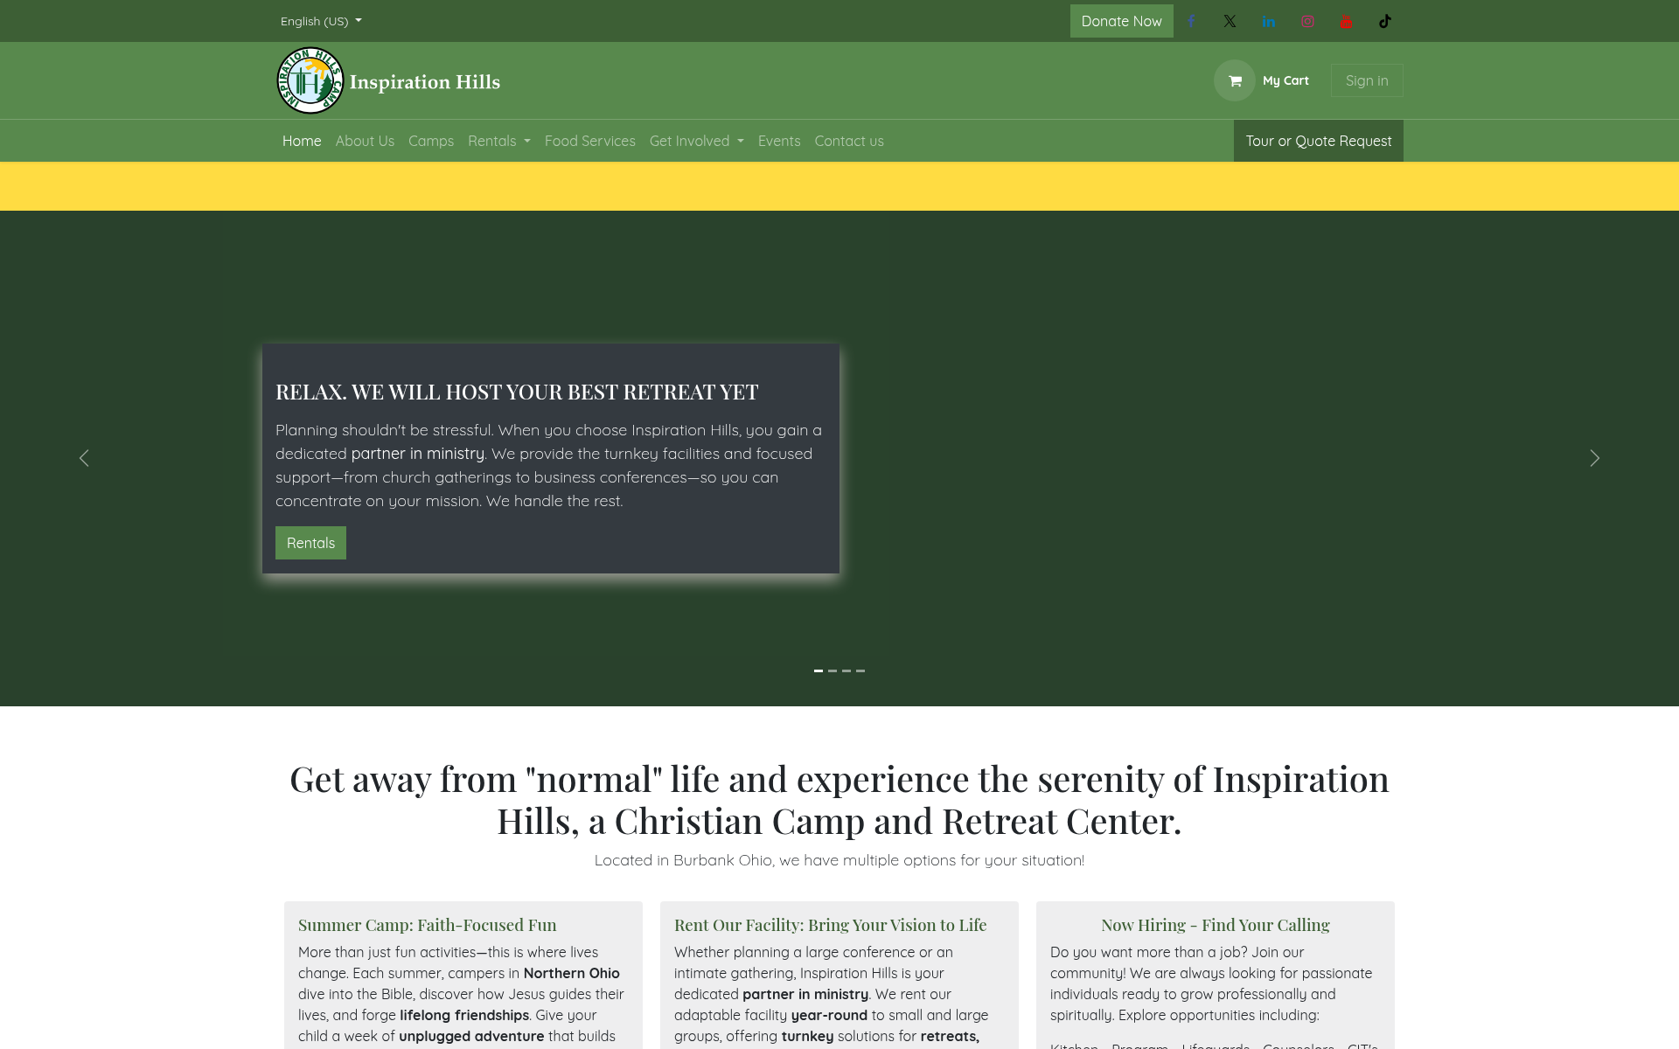Screen dimensions: 1679x1049
Task: Click the Inspiration Hills Camp logo
Action: 310,80
